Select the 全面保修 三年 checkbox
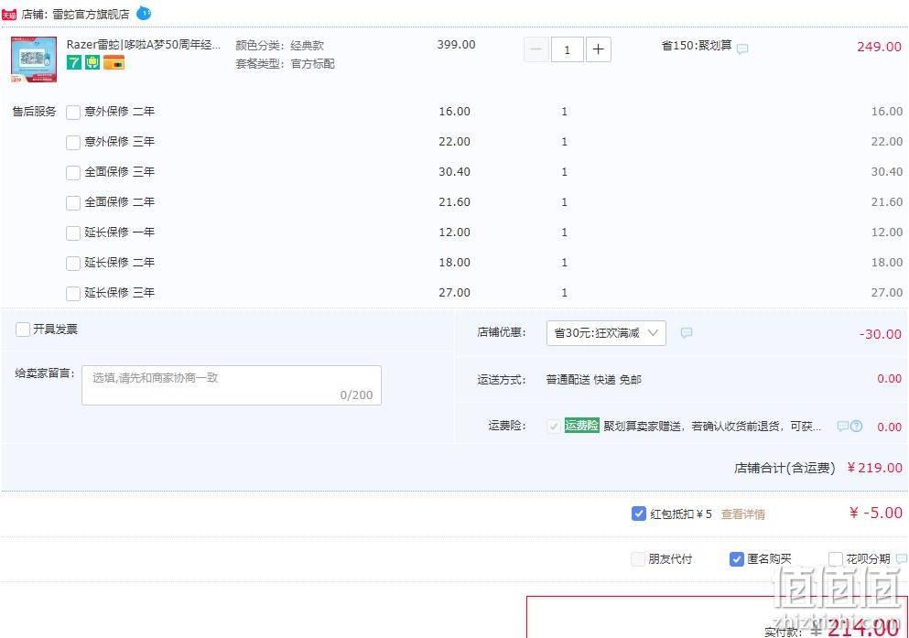Viewport: 909px width, 638px height. [73, 172]
